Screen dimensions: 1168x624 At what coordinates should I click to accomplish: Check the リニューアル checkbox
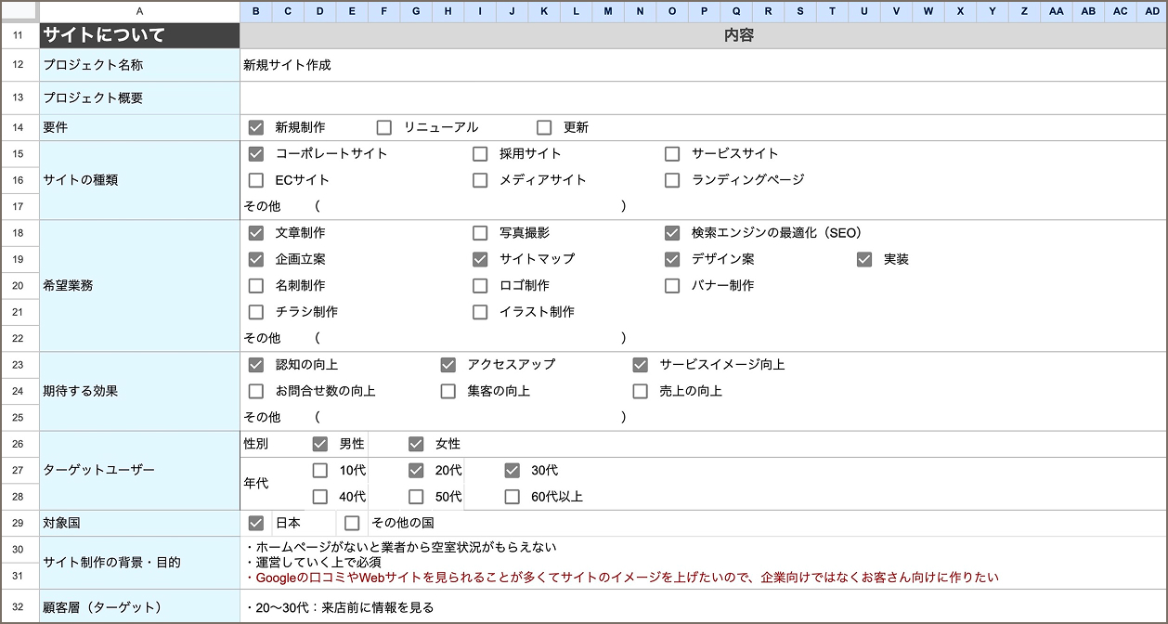384,127
